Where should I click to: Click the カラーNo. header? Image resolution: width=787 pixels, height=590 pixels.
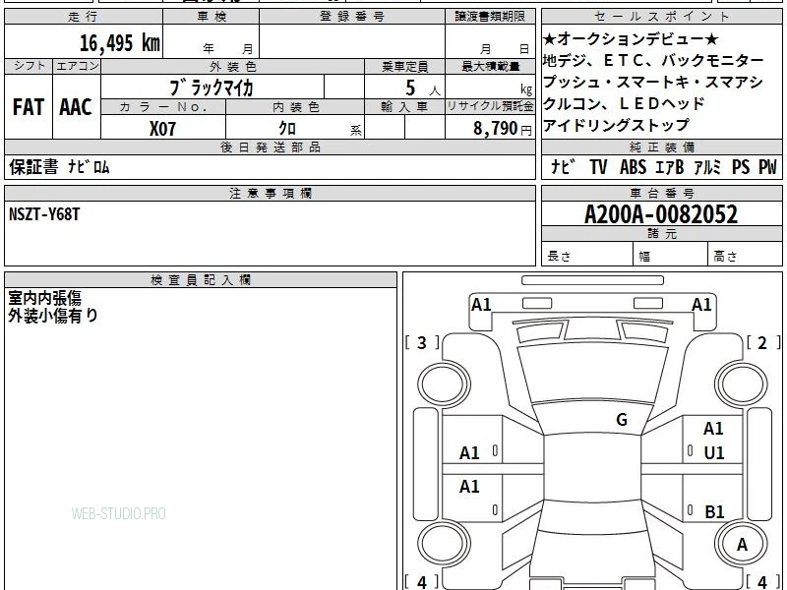tap(163, 107)
